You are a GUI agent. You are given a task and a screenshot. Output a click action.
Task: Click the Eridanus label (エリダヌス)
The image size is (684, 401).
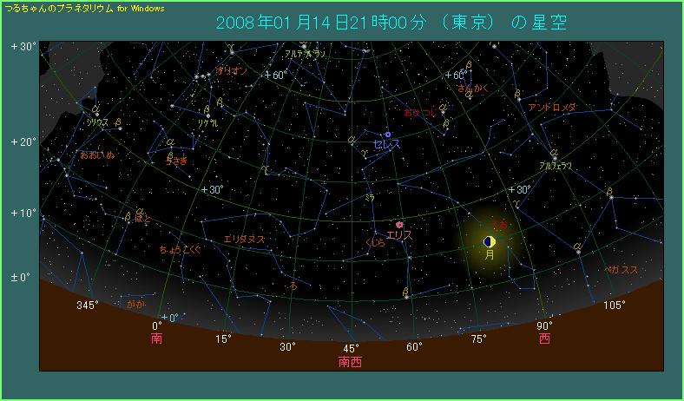pyautogui.click(x=244, y=239)
